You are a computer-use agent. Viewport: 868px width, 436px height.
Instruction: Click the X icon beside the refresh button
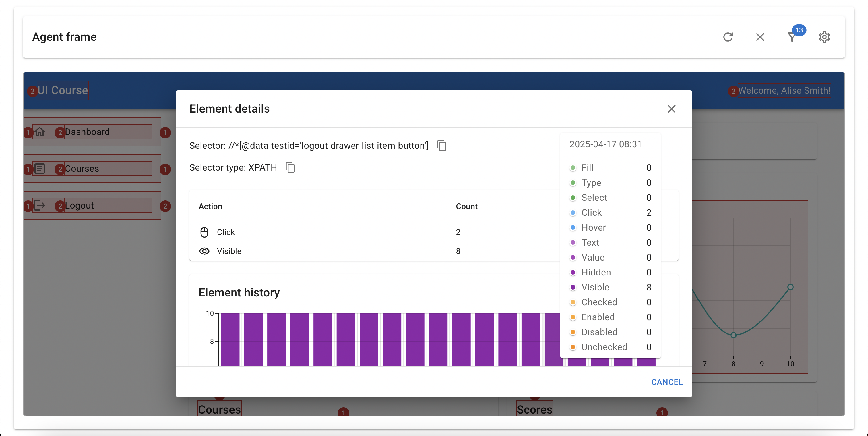(x=759, y=37)
